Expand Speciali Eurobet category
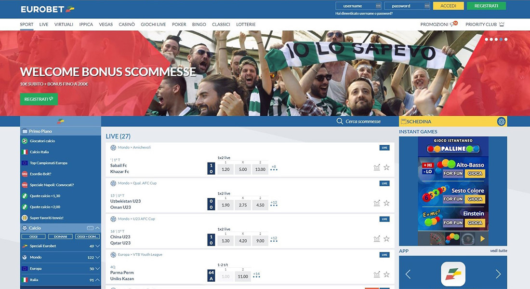This screenshot has height=289, width=530. point(97,246)
